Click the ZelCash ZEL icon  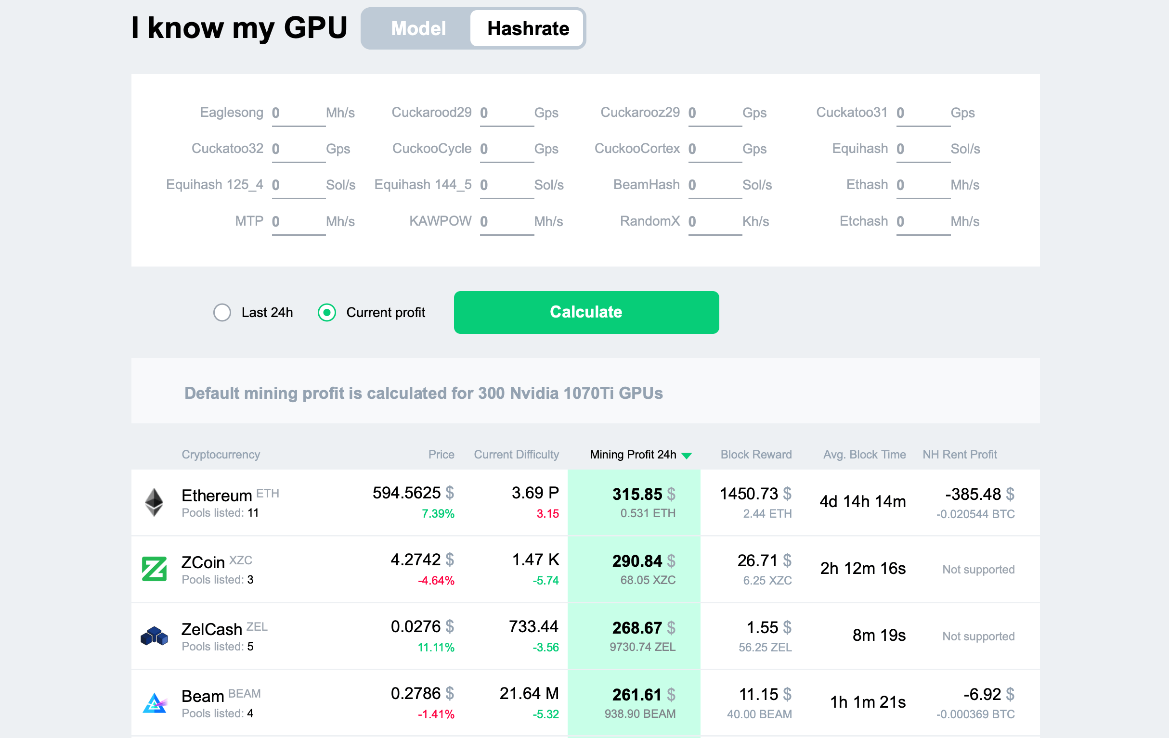(153, 639)
